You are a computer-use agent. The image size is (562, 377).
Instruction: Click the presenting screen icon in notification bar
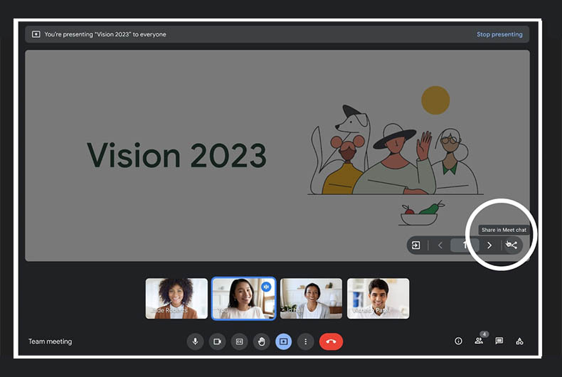coord(36,34)
